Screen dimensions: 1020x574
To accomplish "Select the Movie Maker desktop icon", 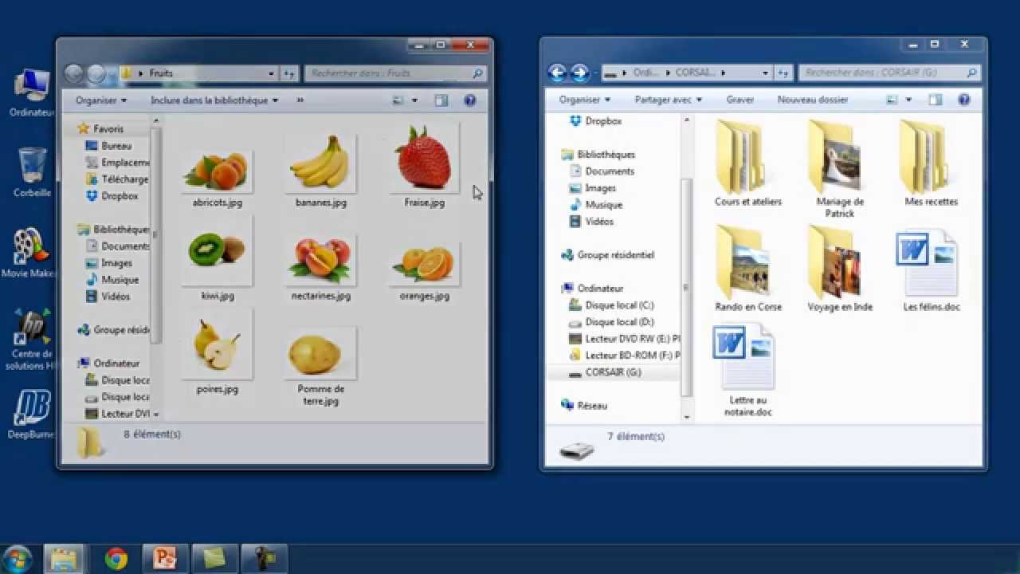I will (30, 254).
